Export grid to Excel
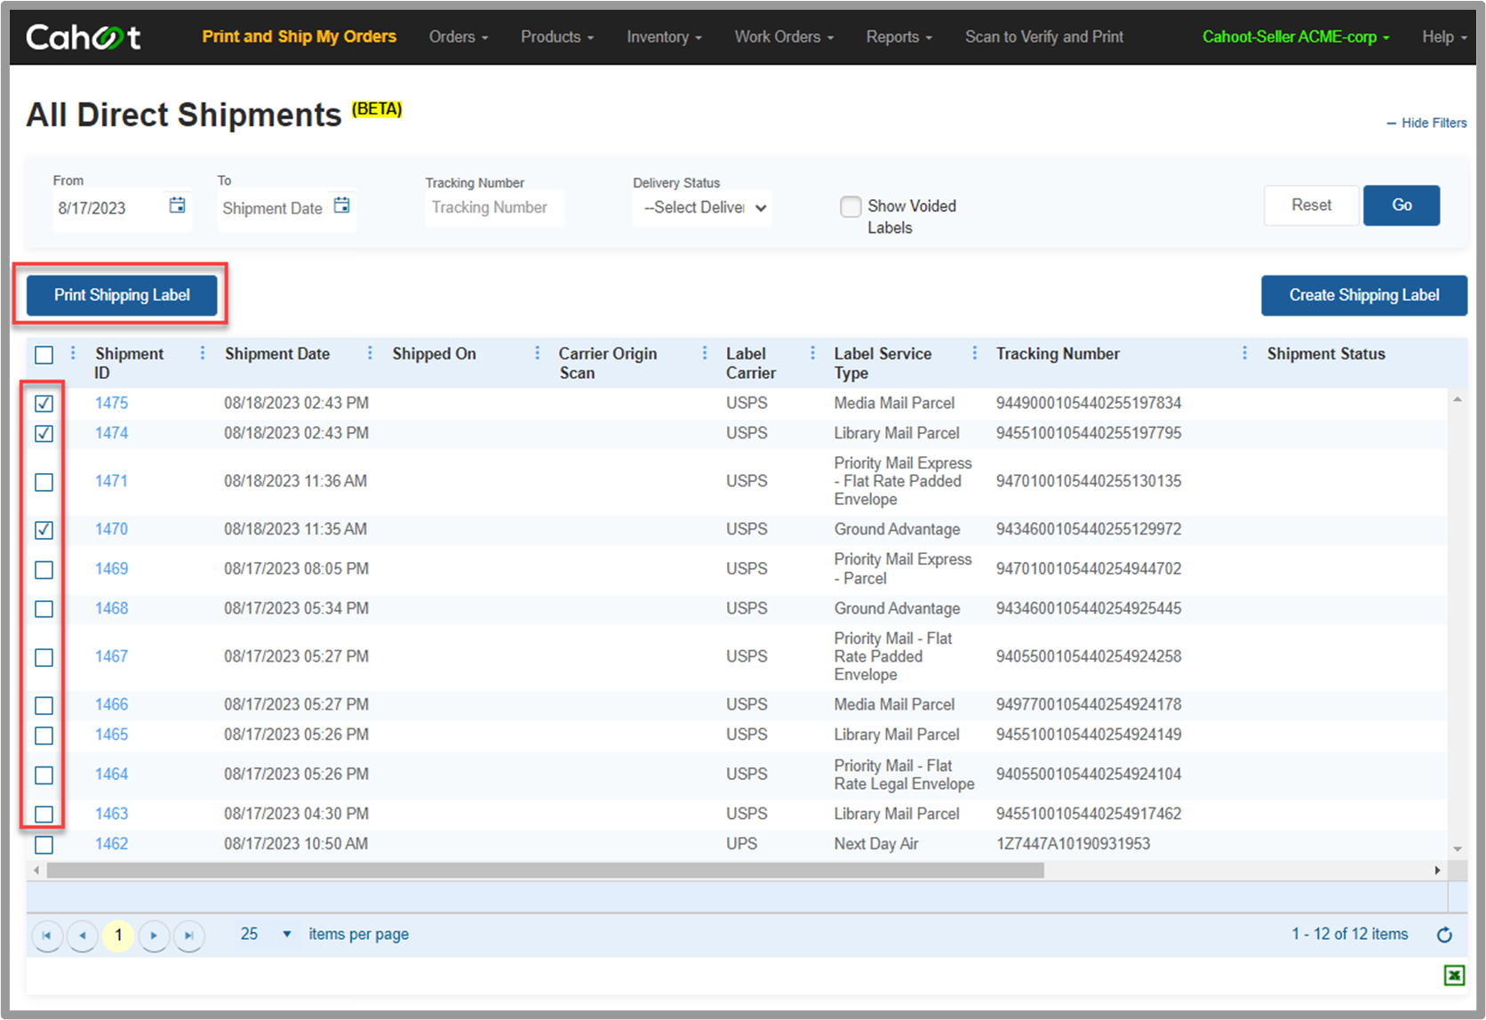Image resolution: width=1486 pixels, height=1020 pixels. click(x=1454, y=976)
